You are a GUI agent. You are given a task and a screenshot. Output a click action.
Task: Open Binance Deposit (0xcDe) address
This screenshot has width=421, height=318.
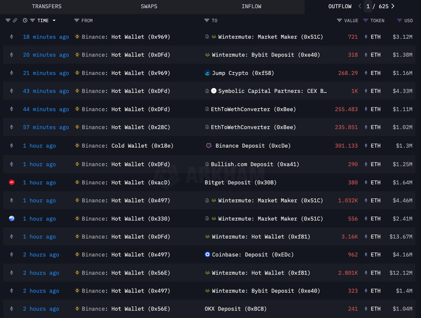253,146
